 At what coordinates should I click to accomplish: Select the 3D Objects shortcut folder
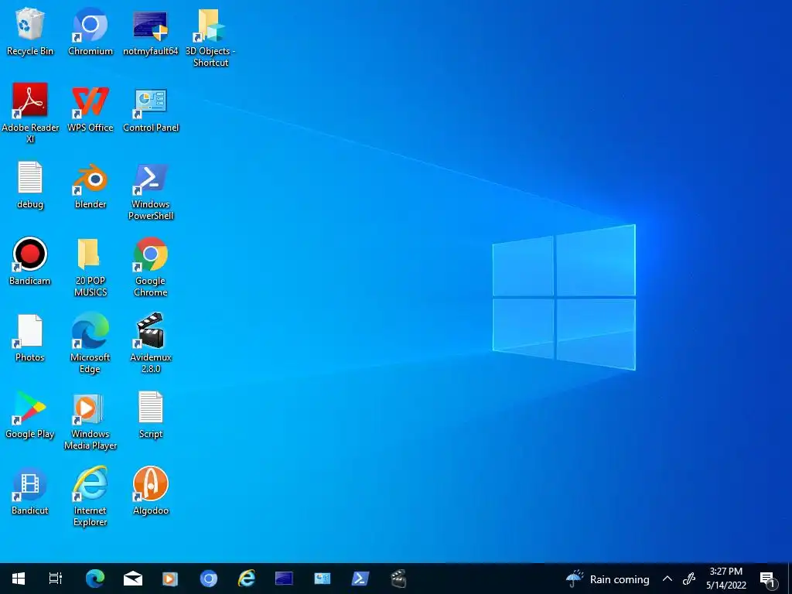(210, 38)
